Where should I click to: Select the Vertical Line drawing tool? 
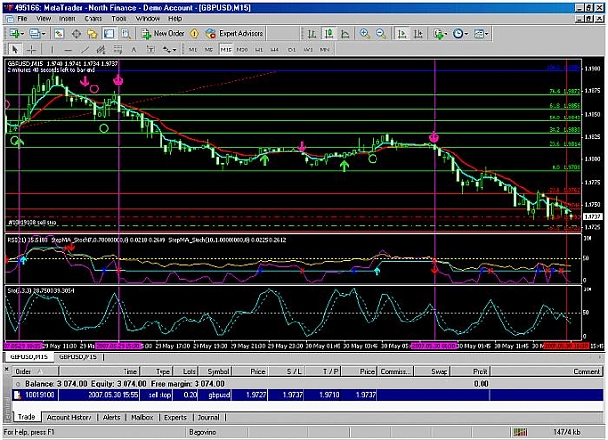[52, 50]
